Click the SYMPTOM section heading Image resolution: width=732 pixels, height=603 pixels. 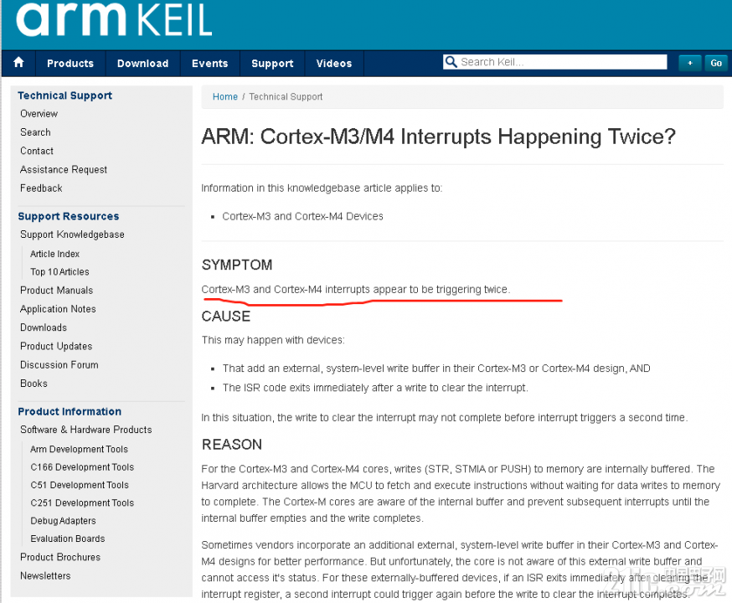click(237, 265)
